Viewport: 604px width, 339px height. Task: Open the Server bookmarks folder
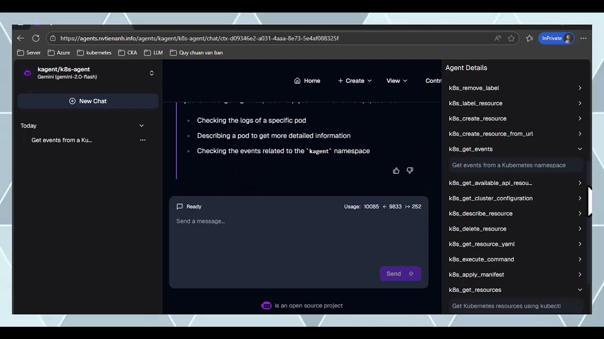click(x=29, y=53)
